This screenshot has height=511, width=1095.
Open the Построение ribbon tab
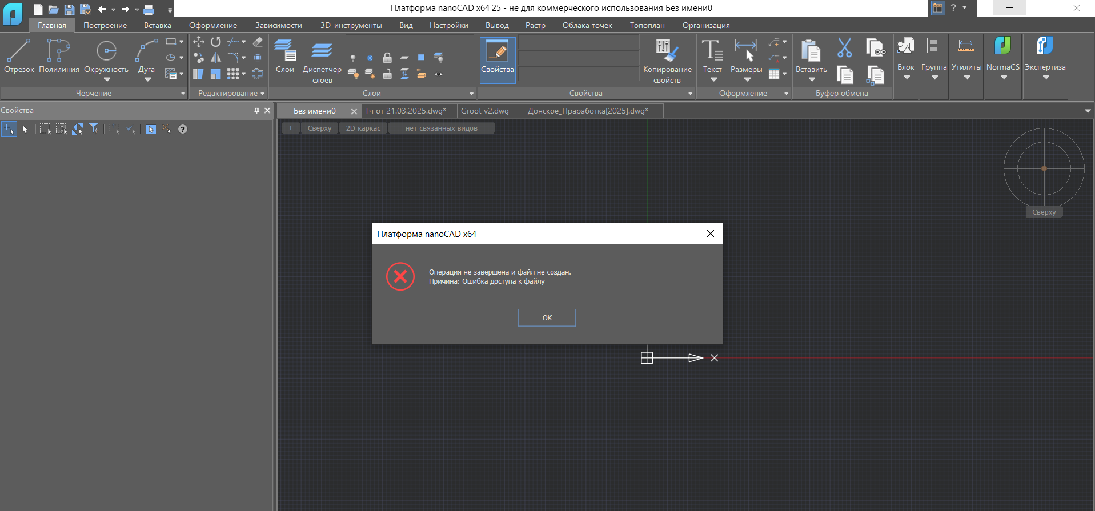coord(105,25)
